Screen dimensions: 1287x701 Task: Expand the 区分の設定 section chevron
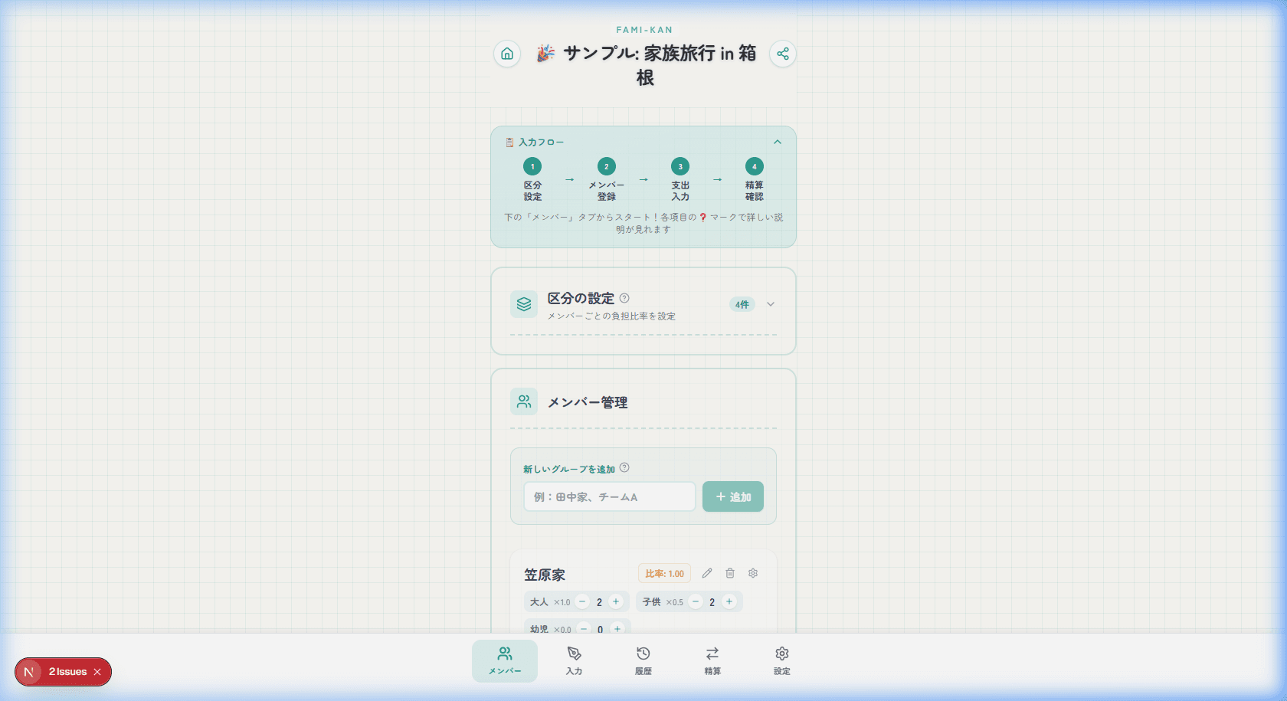tap(771, 304)
